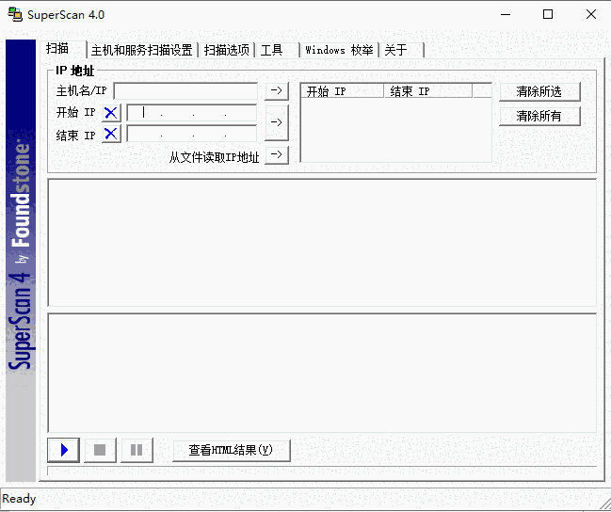Click the 查看HTML结果(V) button

pyautogui.click(x=232, y=451)
